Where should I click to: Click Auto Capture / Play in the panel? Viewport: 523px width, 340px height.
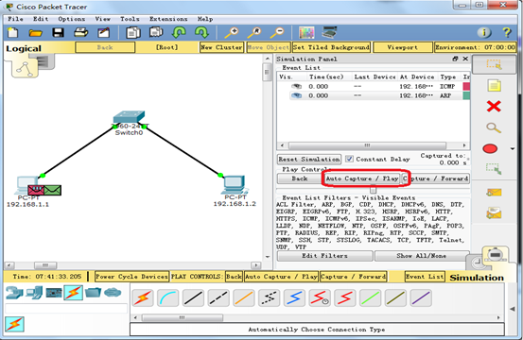362,178
